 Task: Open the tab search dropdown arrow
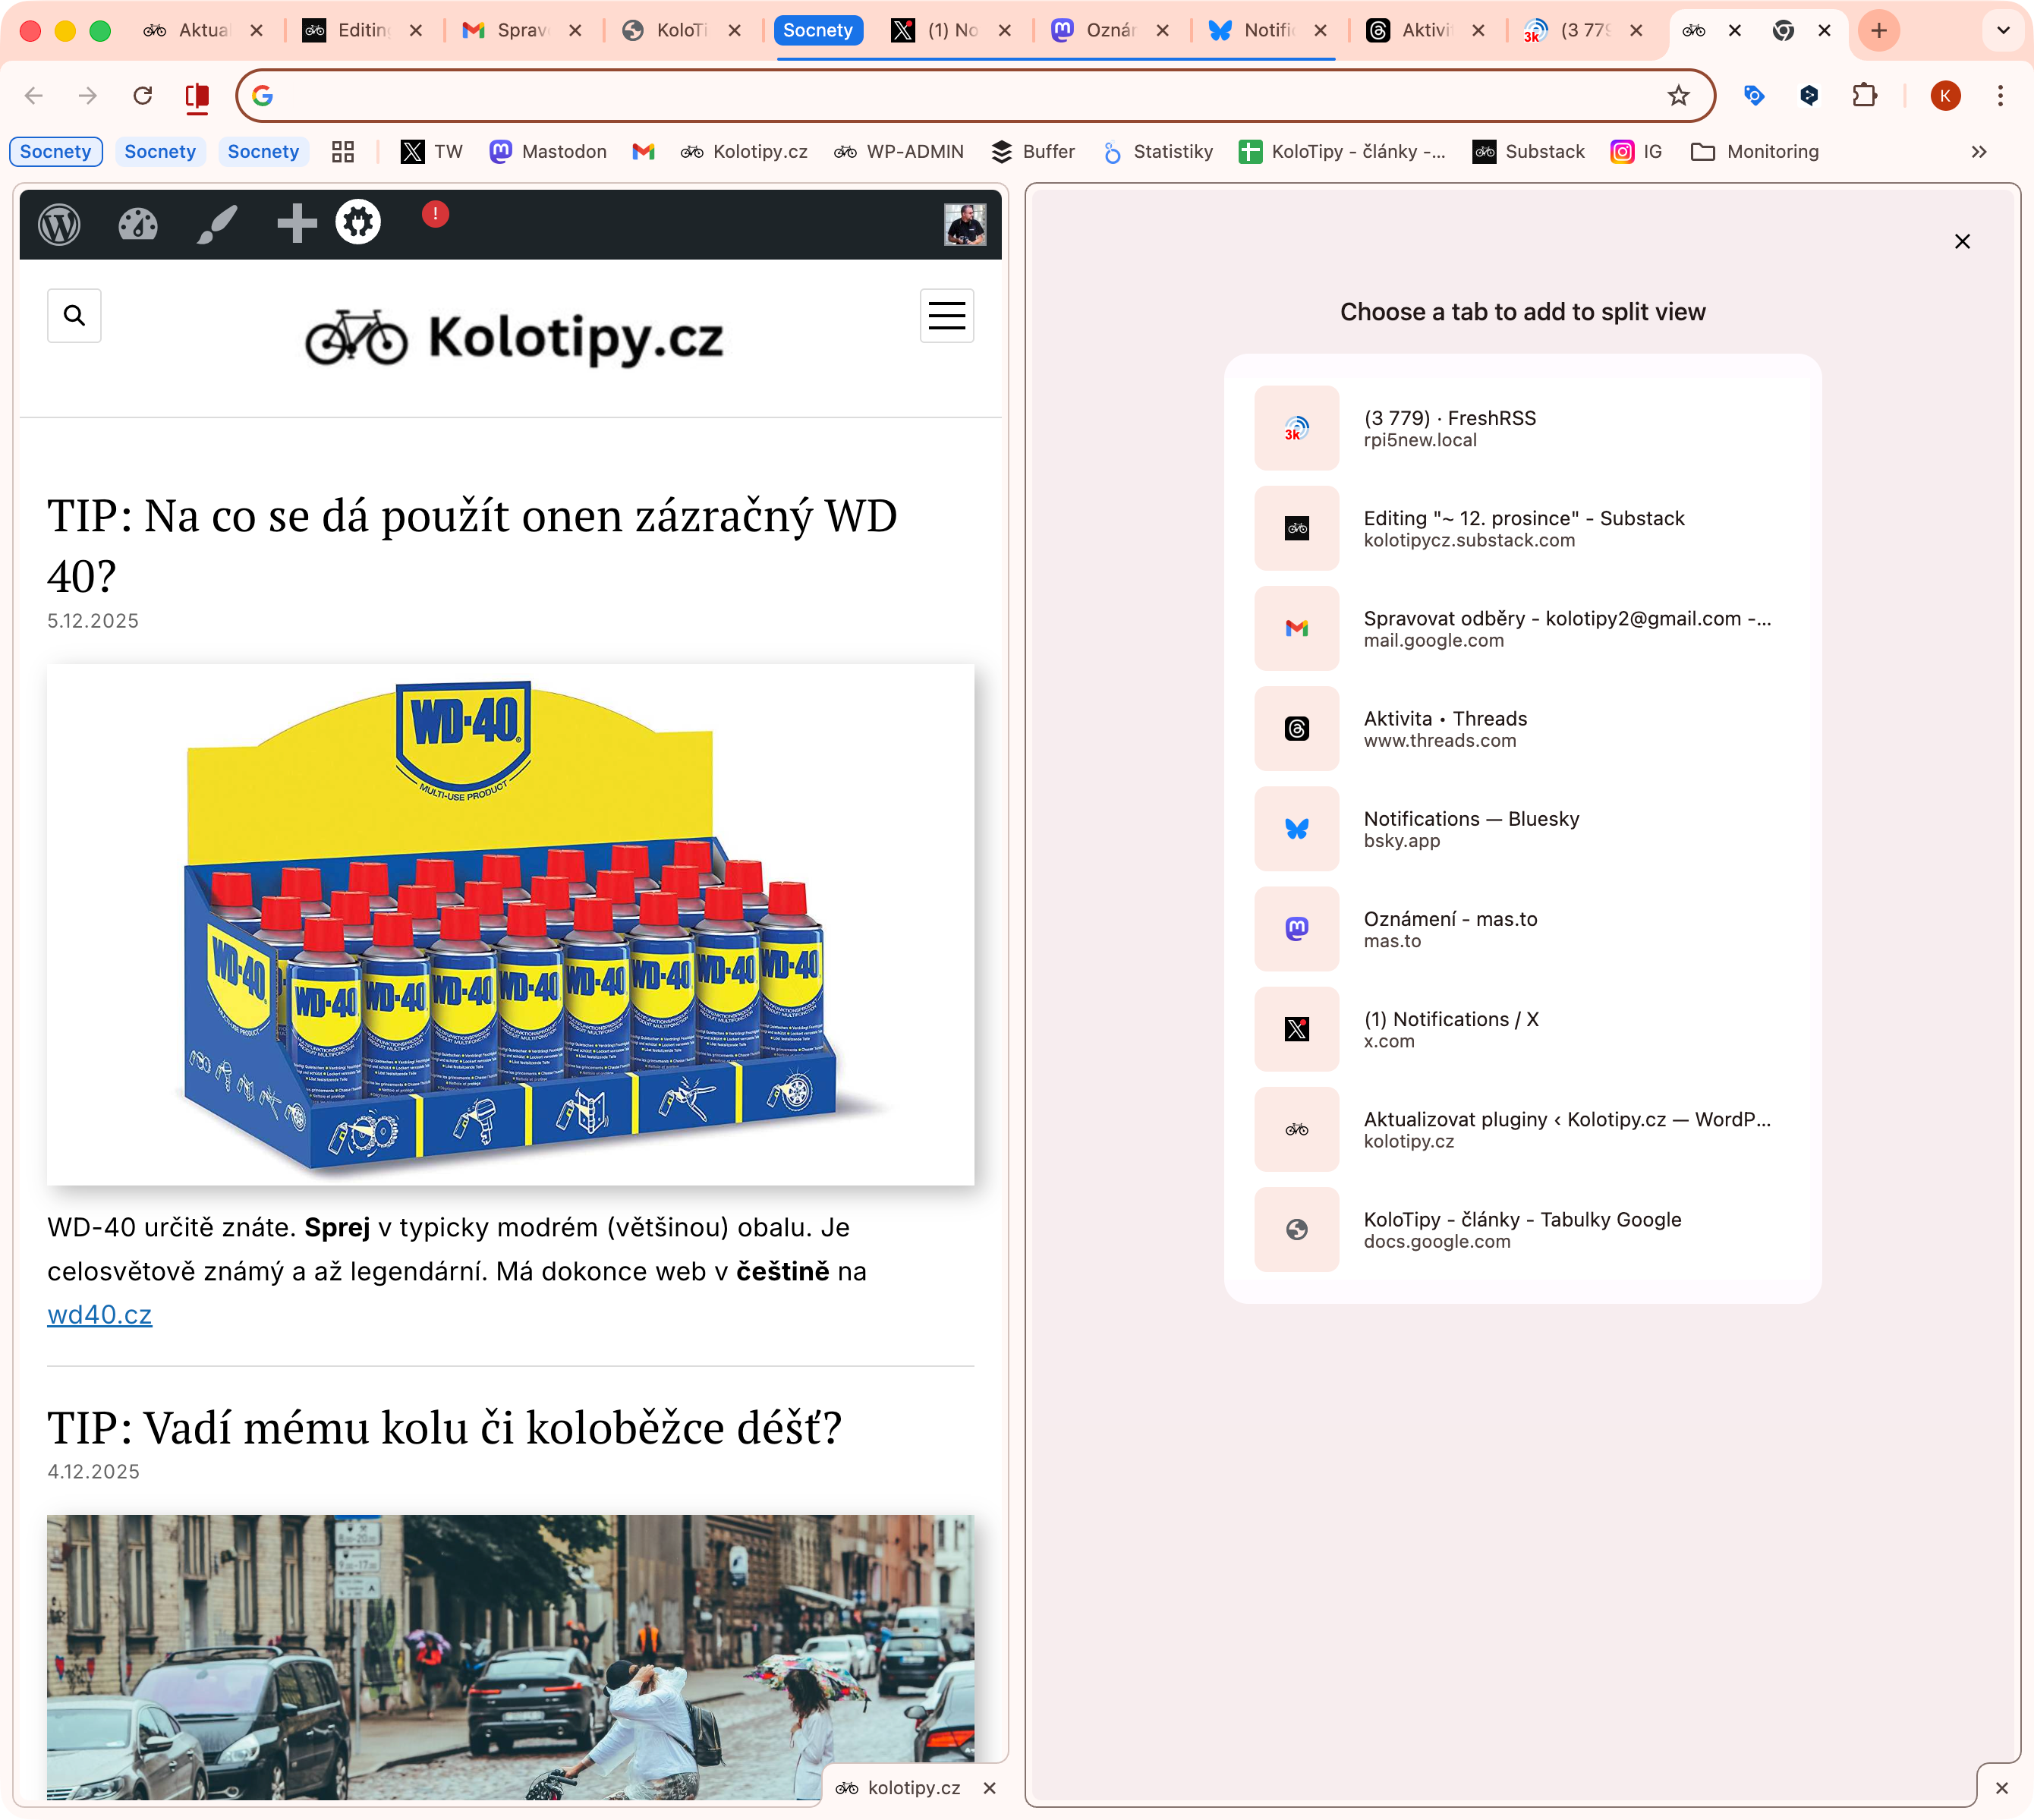(x=2003, y=30)
